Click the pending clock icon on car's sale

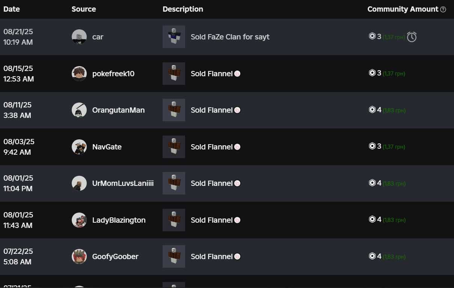pyautogui.click(x=412, y=37)
